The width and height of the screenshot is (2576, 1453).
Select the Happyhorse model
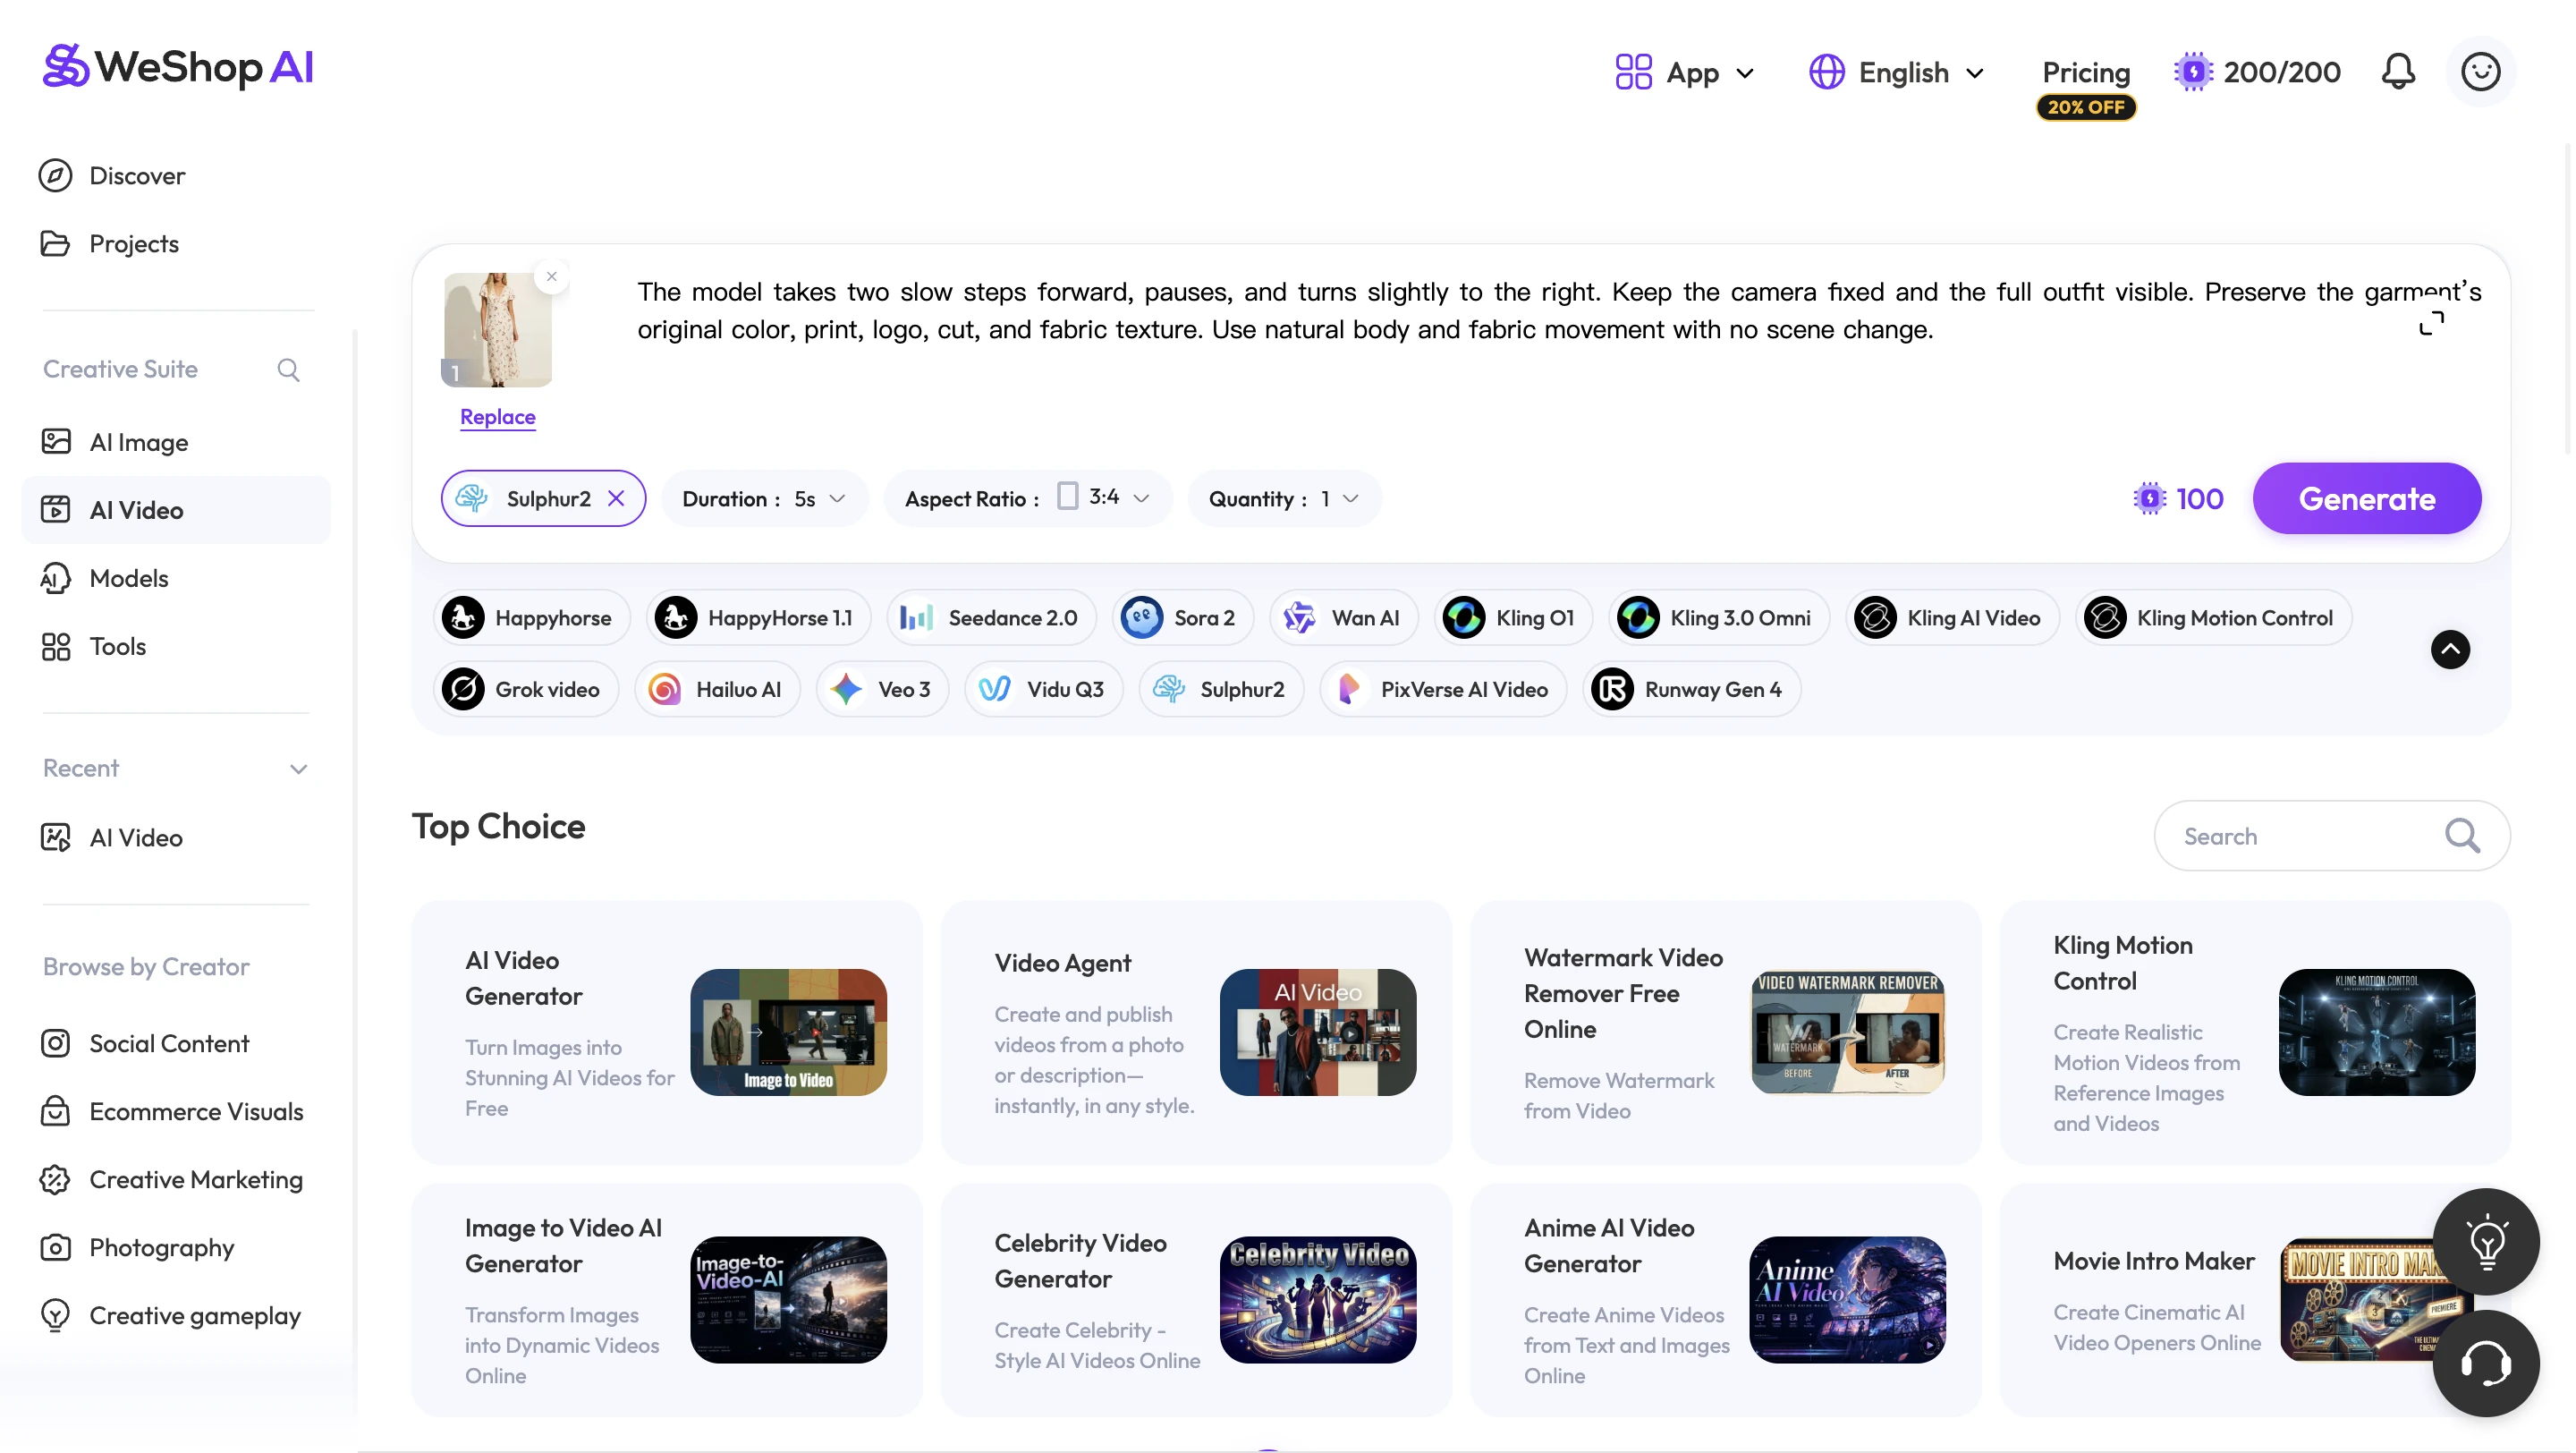[531, 618]
